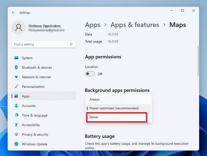The image size is (207, 156).
Task: Select Power optimized (recommended) option
Action: [118, 108]
